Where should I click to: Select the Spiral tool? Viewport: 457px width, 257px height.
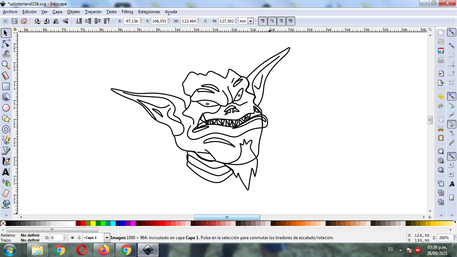coord(6,129)
